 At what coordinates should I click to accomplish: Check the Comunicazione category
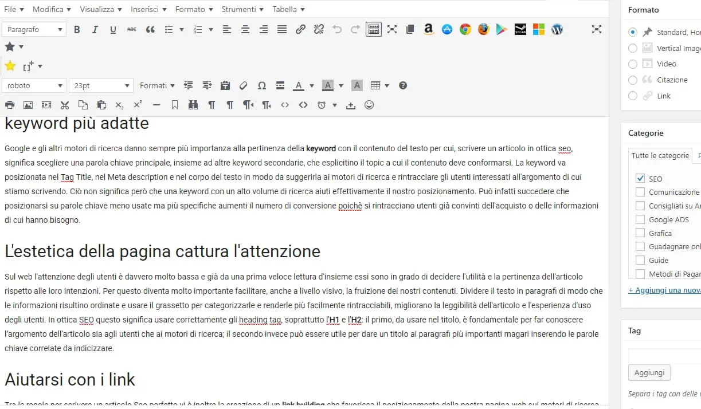(640, 192)
